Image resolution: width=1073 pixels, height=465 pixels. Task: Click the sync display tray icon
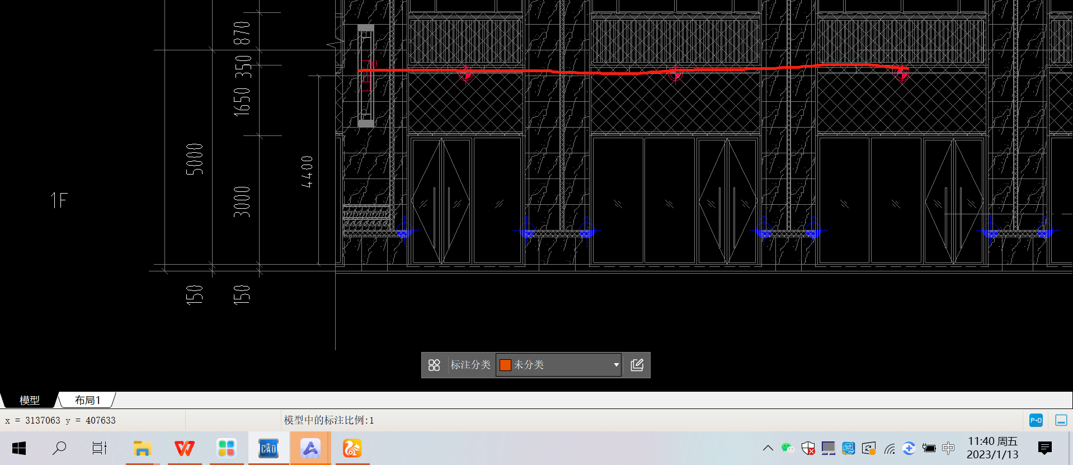coord(869,448)
